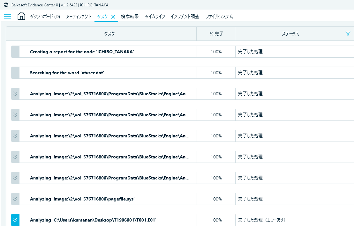This screenshot has height=226, width=354.
Task: Sort by the ステータス column header
Action: [290, 33]
